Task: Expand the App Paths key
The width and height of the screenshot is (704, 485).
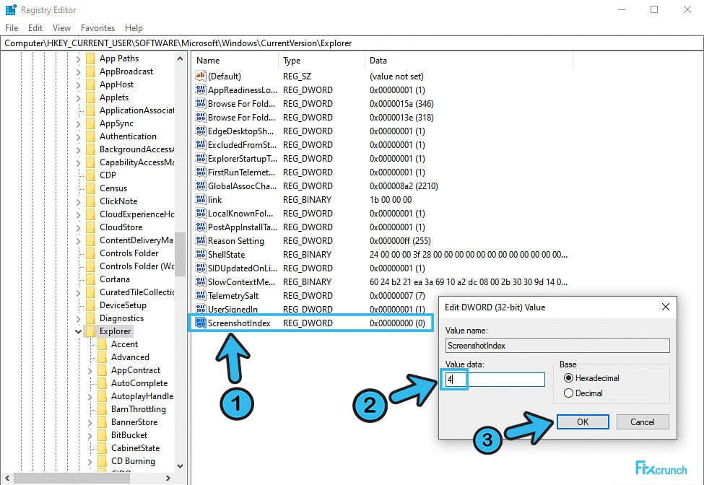Action: [x=78, y=58]
